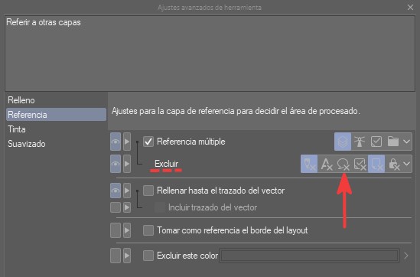Close the Ajustes avanzados de herramienta dialog
The width and height of the screenshot is (420, 277).
click(410, 7)
